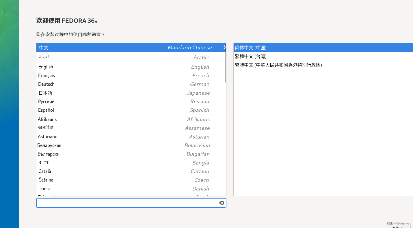Pick Español Spanish language
413x228 pixels.
pyautogui.click(x=131, y=110)
